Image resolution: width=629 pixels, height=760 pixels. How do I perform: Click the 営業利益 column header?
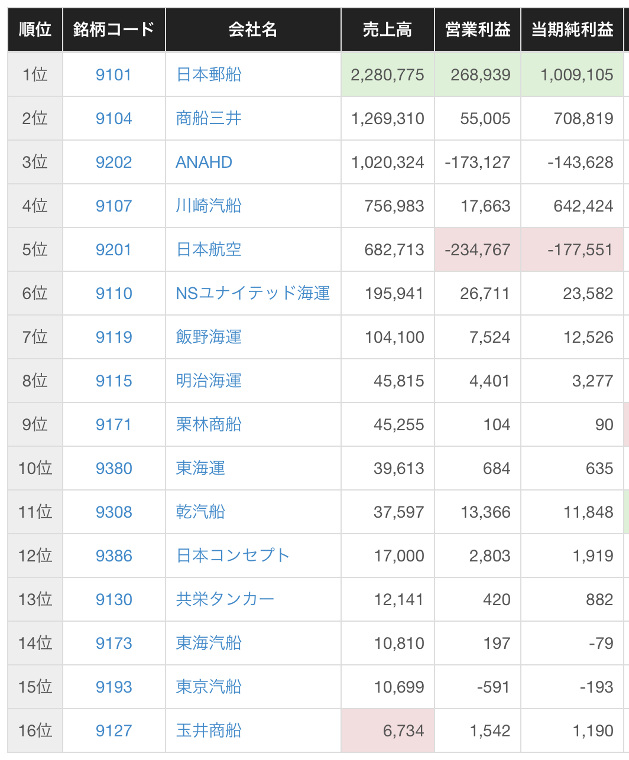tap(477, 30)
